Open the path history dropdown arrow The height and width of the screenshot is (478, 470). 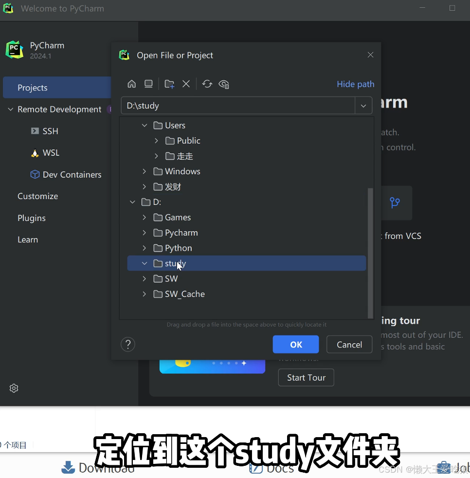click(363, 106)
